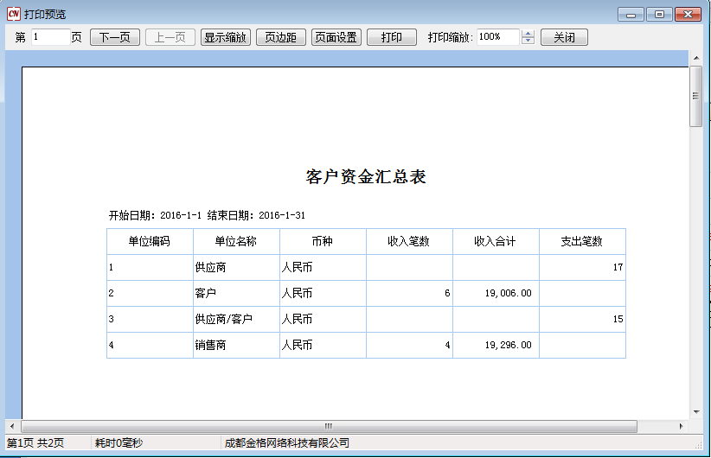Click the 关闭 button in toolbar
This screenshot has height=458, width=711.
pos(564,38)
